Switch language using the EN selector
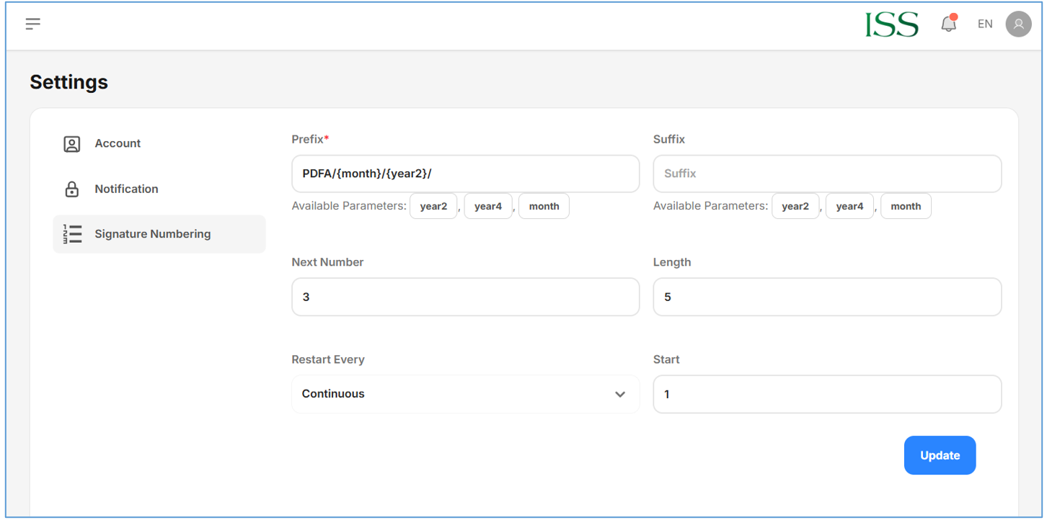This screenshot has height=520, width=1047. click(985, 24)
